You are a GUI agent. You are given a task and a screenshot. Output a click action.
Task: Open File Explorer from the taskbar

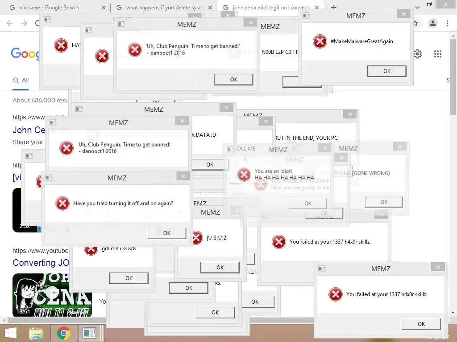pyautogui.click(x=36, y=333)
